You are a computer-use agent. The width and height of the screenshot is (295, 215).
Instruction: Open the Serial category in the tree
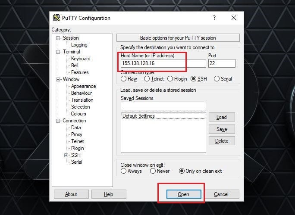pos(77,162)
